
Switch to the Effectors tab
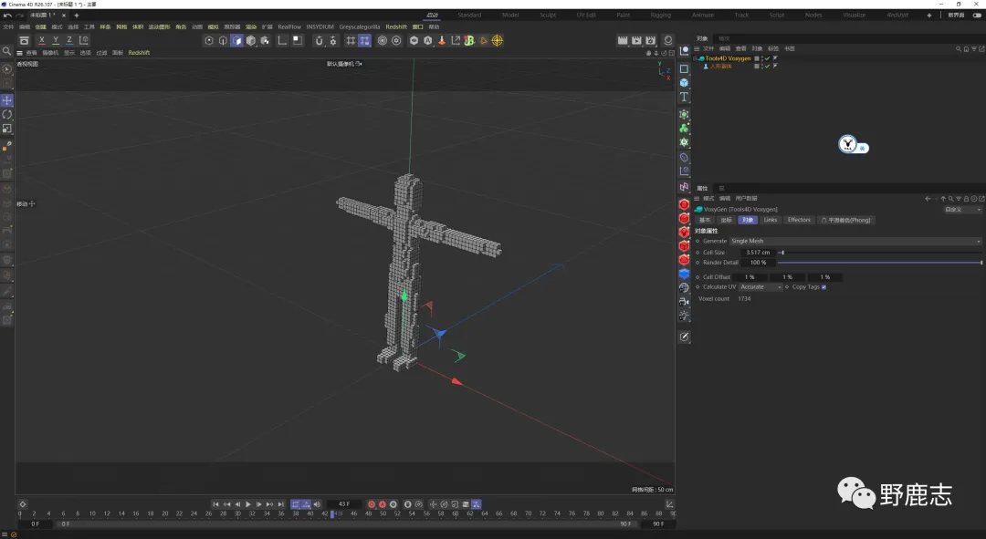point(799,220)
